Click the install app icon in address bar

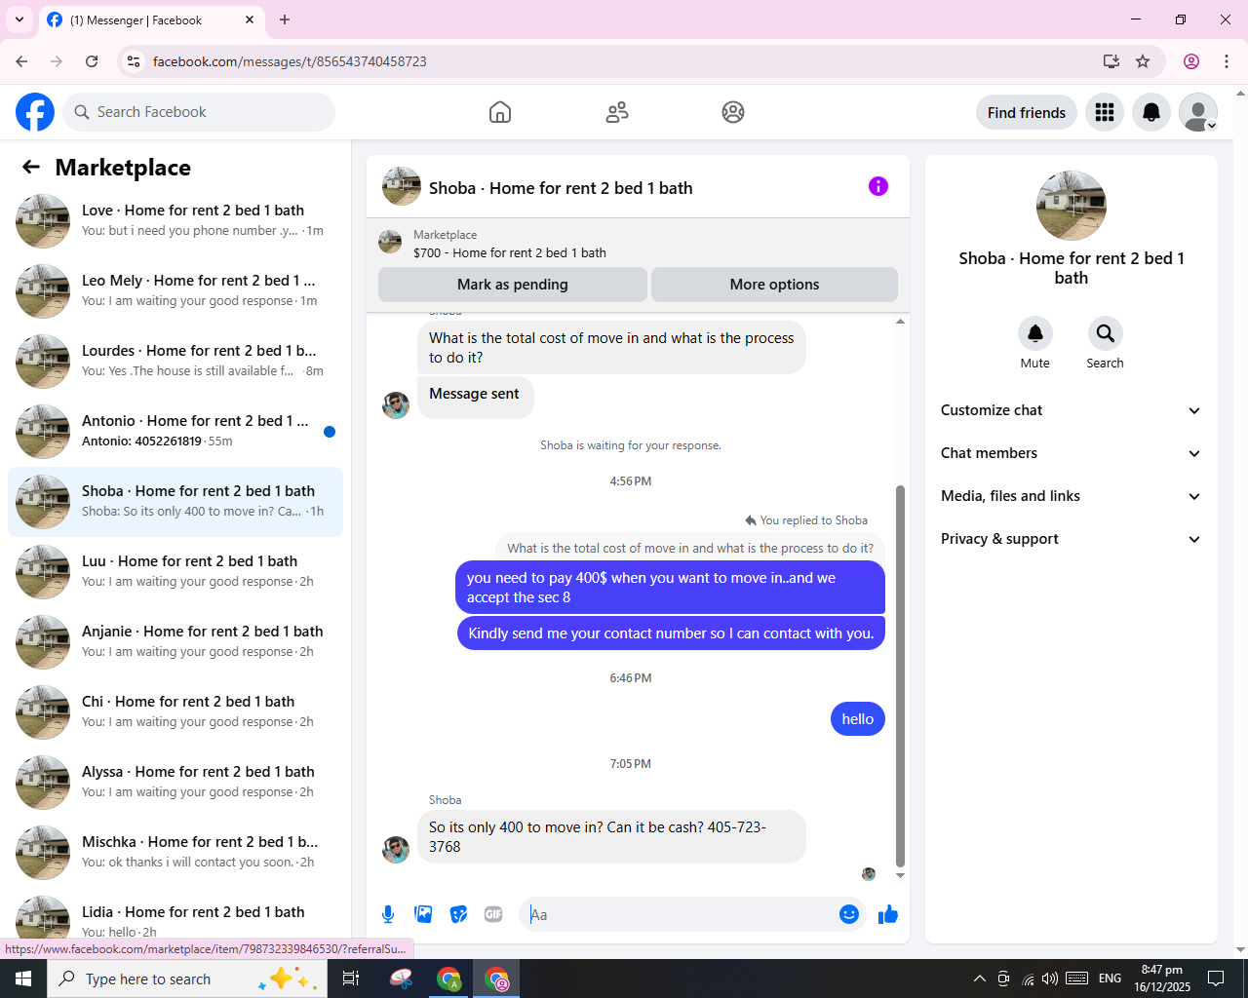coord(1111,61)
